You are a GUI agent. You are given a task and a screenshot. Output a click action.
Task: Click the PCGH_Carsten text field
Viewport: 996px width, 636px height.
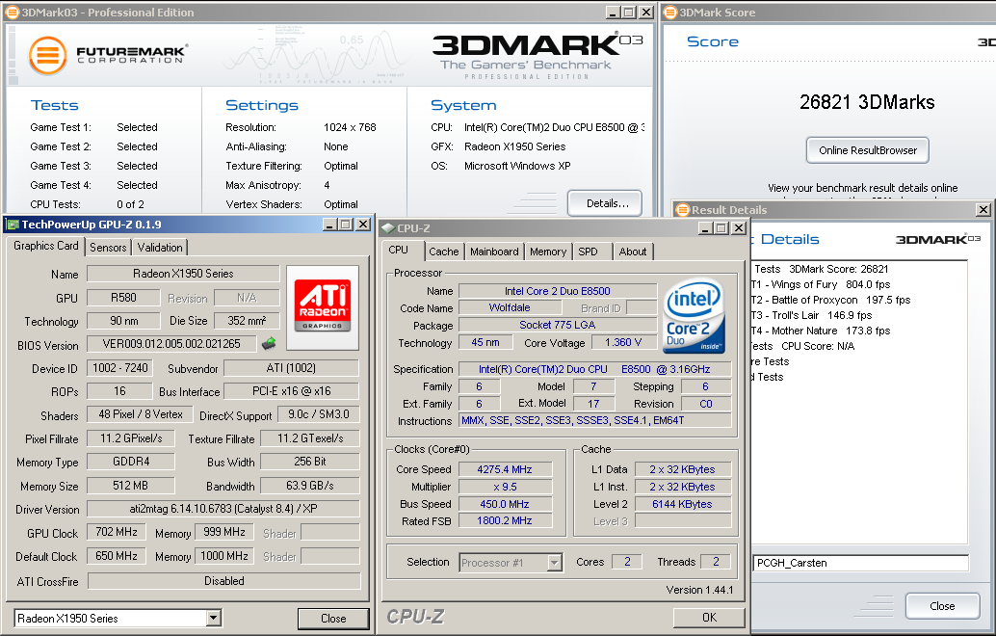pyautogui.click(x=861, y=563)
